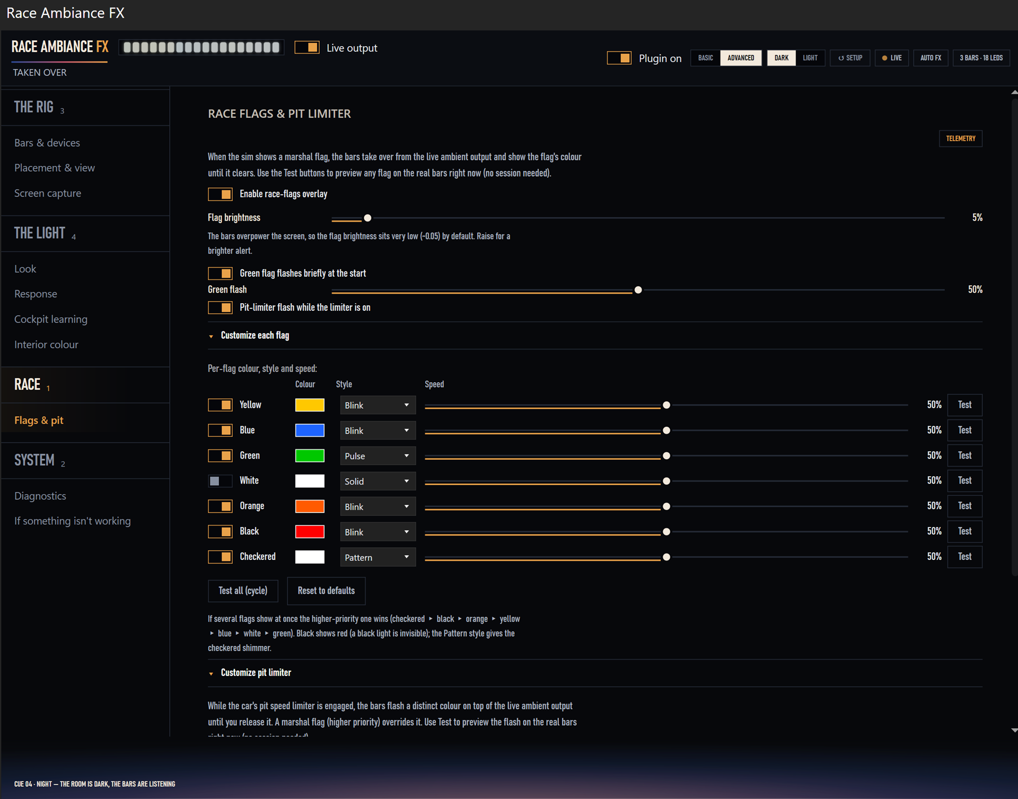Open the SETUP wizard button

tap(850, 58)
